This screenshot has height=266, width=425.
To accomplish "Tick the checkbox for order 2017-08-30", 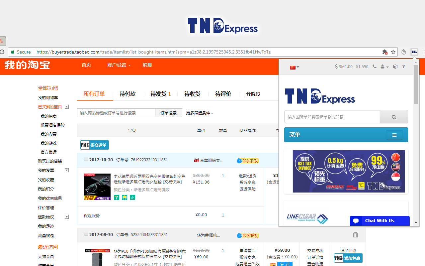I will pos(86,234).
